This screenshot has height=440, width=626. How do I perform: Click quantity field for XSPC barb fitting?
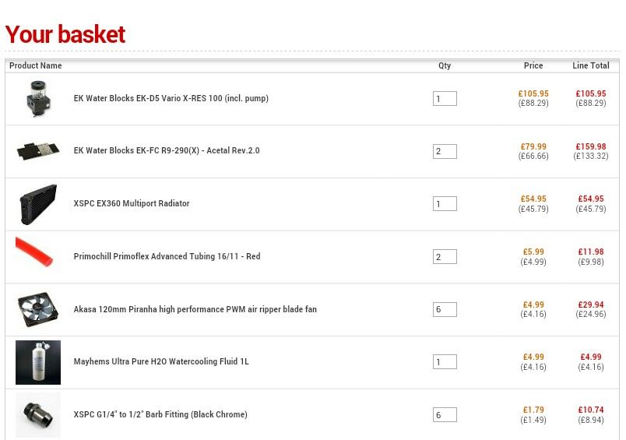[x=445, y=415]
